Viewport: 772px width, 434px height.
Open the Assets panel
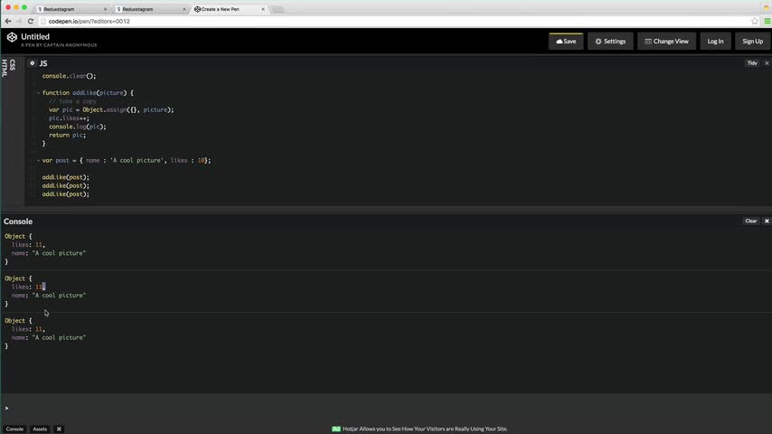[x=40, y=429]
